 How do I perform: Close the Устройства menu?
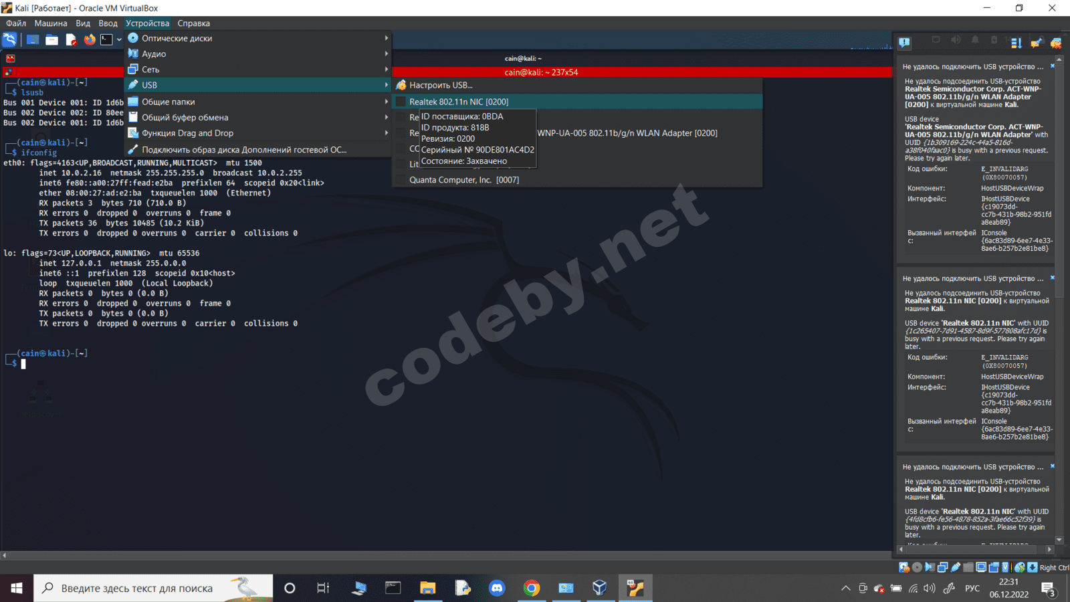click(x=148, y=23)
